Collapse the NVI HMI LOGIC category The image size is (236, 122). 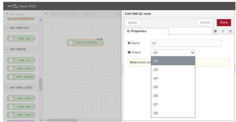point(21,87)
